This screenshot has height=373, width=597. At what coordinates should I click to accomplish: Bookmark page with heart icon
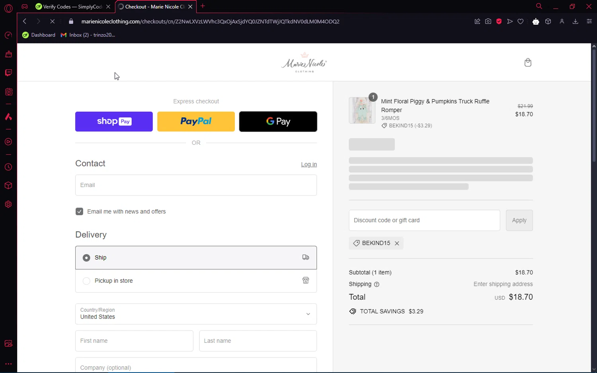click(521, 21)
